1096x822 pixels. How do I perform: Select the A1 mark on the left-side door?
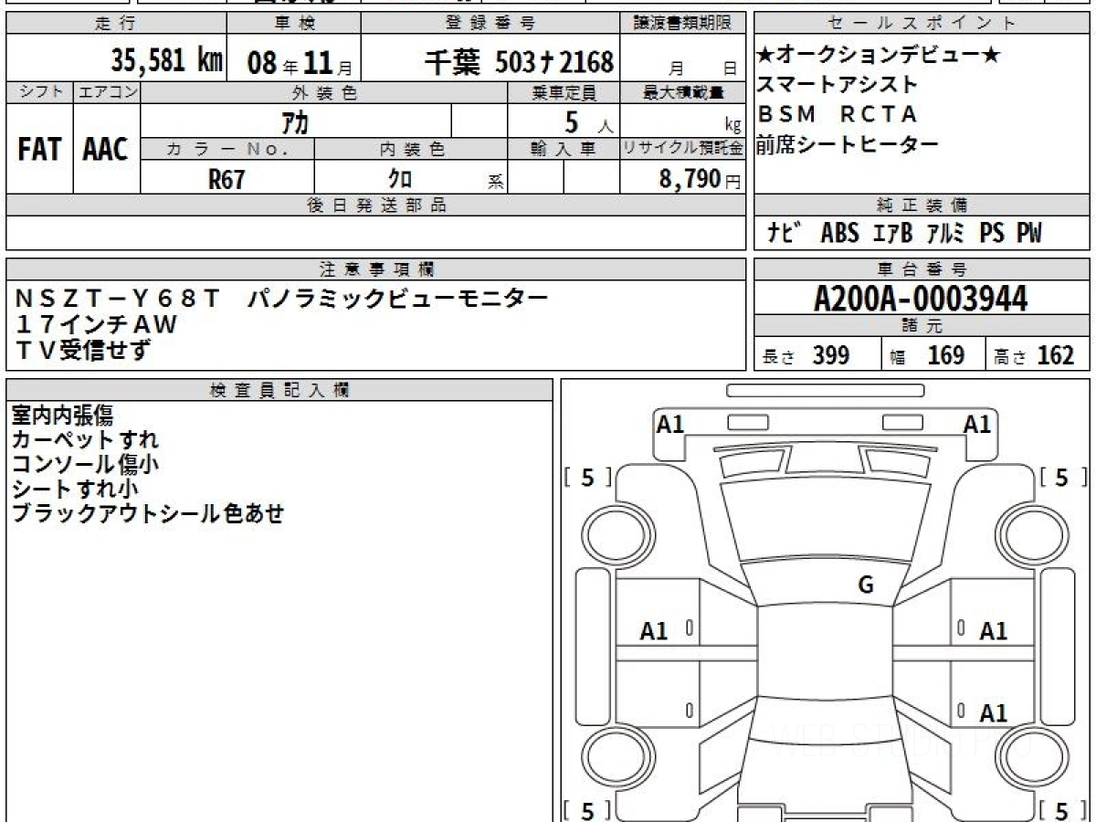[654, 631]
